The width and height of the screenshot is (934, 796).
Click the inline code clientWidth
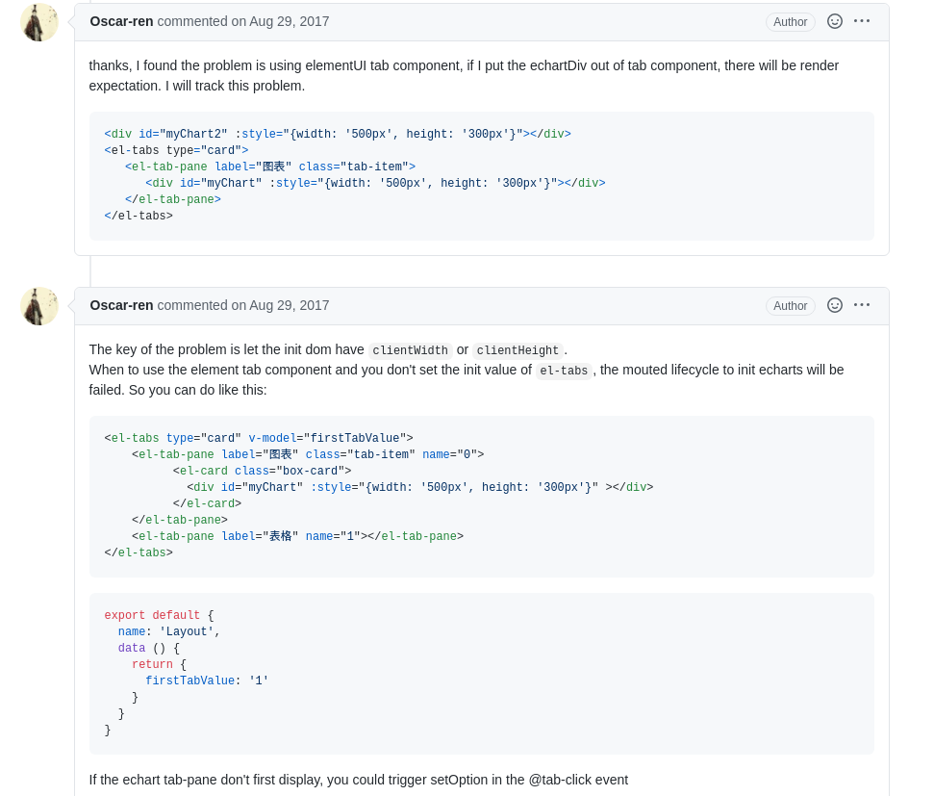[410, 351]
